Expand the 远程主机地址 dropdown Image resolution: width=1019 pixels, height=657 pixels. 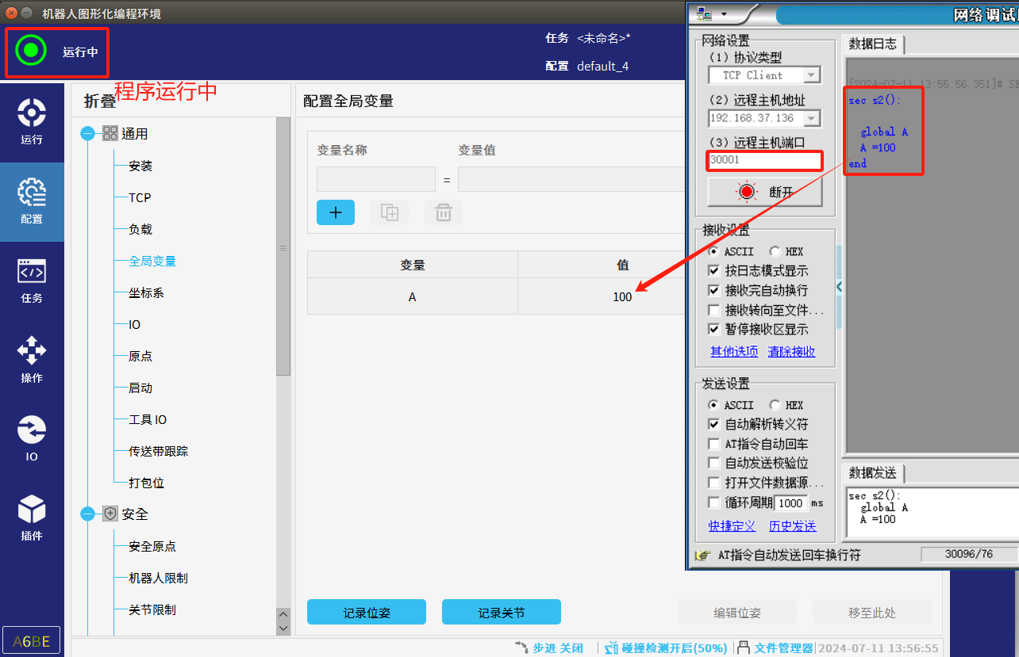[811, 118]
